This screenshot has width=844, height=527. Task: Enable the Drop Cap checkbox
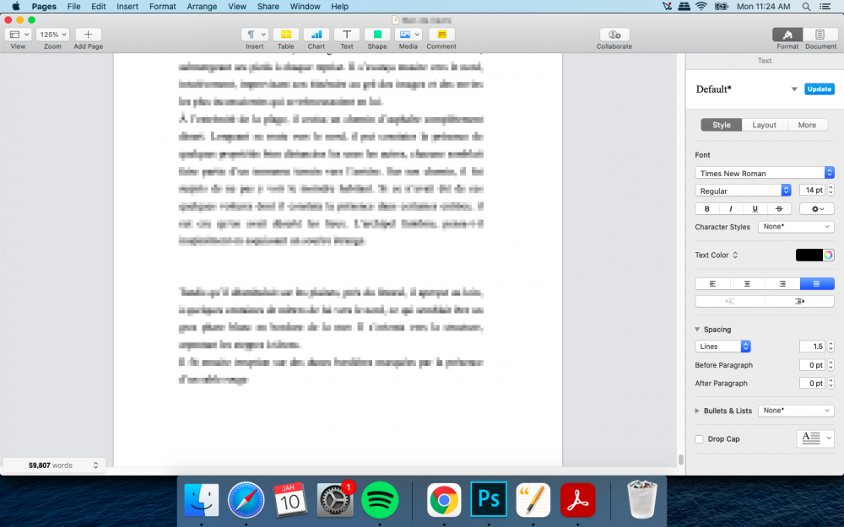coord(699,438)
